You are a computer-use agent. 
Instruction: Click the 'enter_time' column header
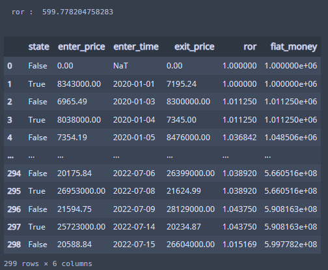[x=136, y=47]
